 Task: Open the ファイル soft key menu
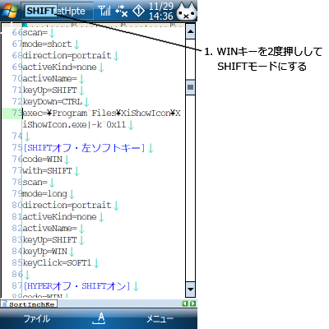click(x=36, y=318)
